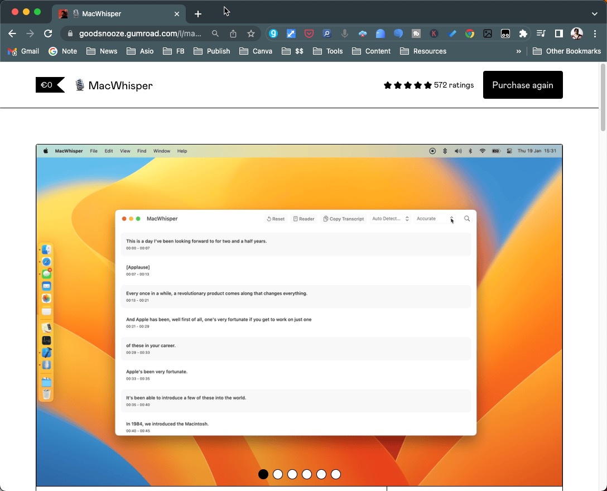Viewport: 607px width, 491px height.
Task: Click the €0 price tag
Action: coord(50,85)
